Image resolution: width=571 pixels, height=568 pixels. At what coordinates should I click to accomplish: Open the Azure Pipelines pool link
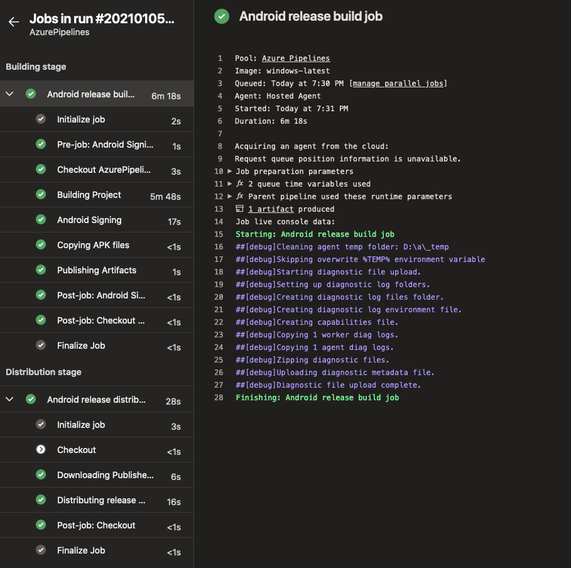(295, 58)
